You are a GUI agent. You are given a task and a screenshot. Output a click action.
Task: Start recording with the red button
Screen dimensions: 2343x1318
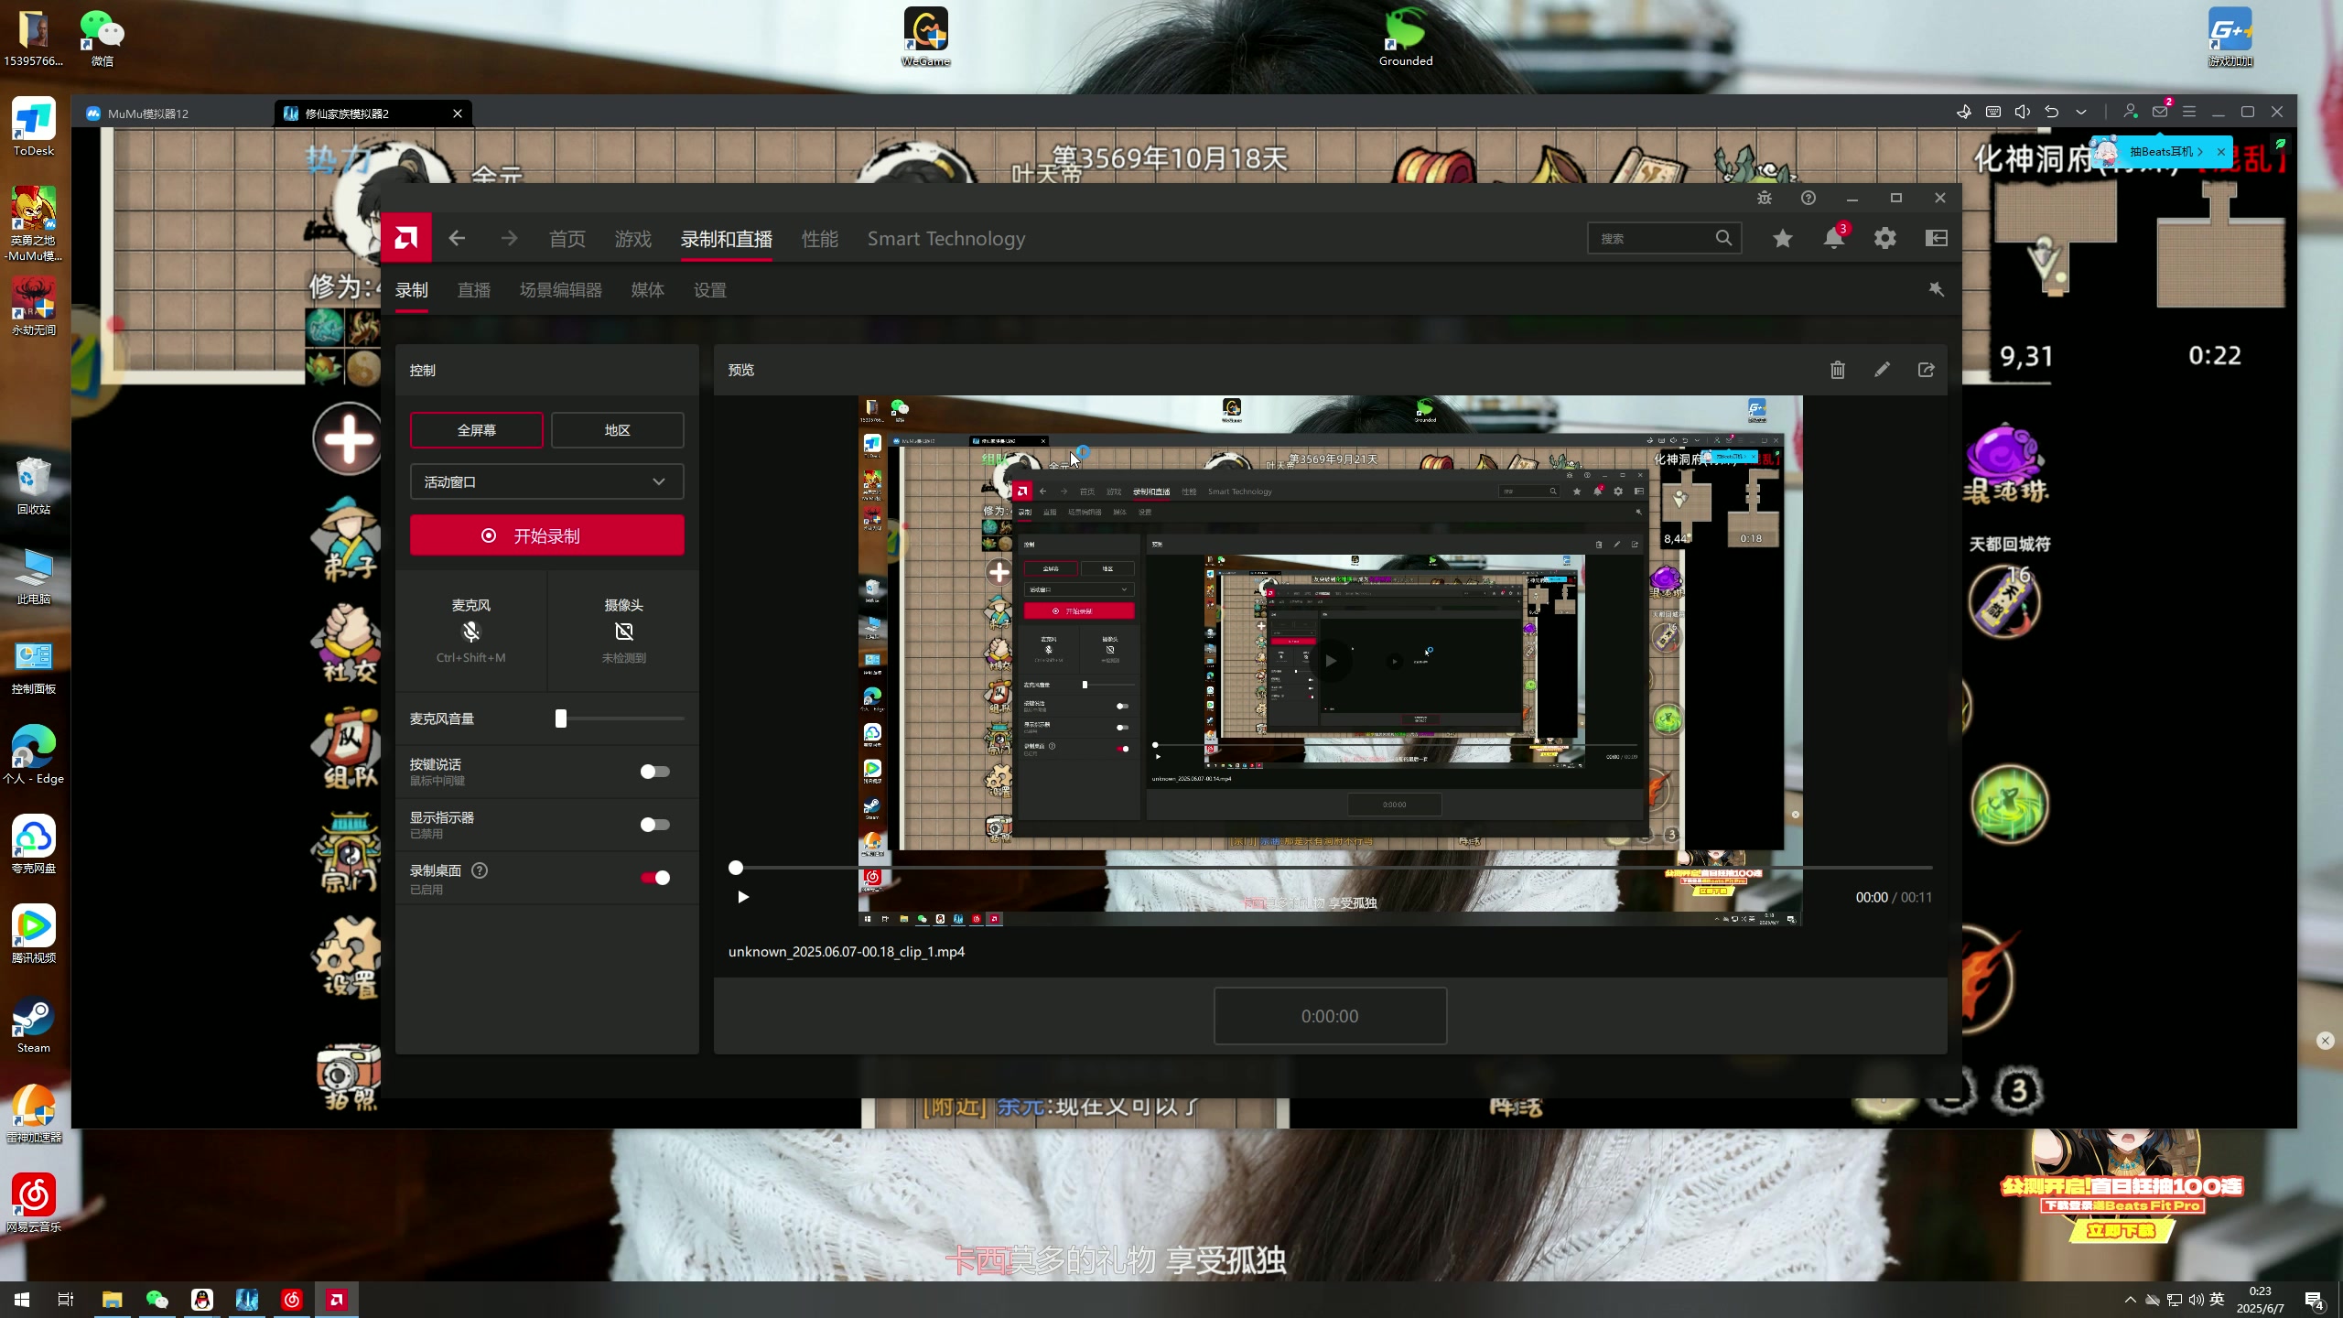pyautogui.click(x=546, y=535)
